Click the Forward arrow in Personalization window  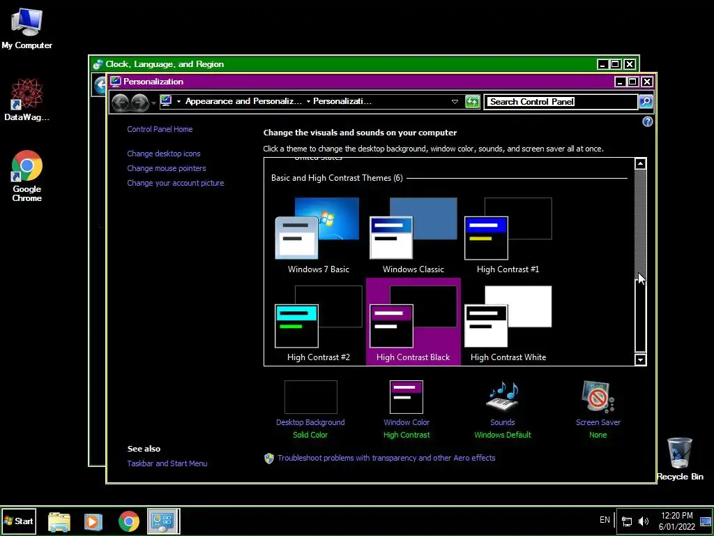tap(140, 102)
